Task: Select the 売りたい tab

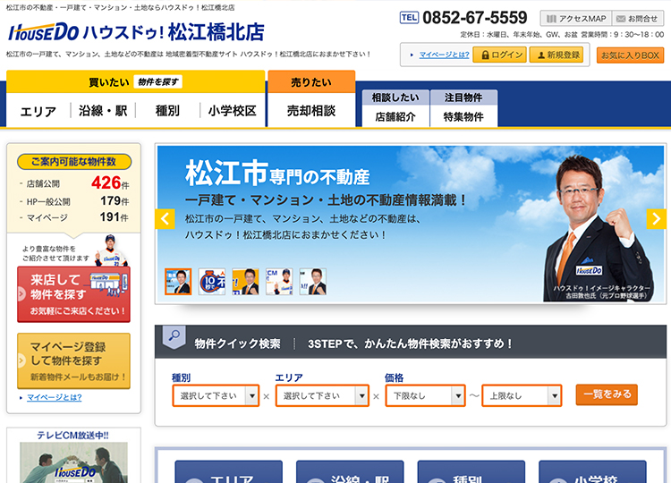Action: tap(311, 81)
